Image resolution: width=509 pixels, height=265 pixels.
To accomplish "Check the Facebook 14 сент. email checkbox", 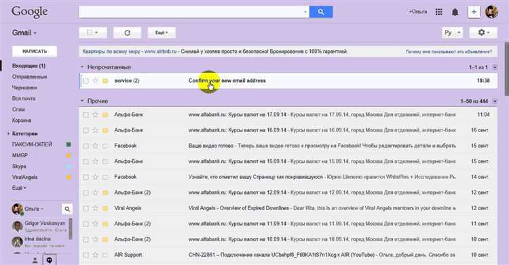I will click(86, 177).
